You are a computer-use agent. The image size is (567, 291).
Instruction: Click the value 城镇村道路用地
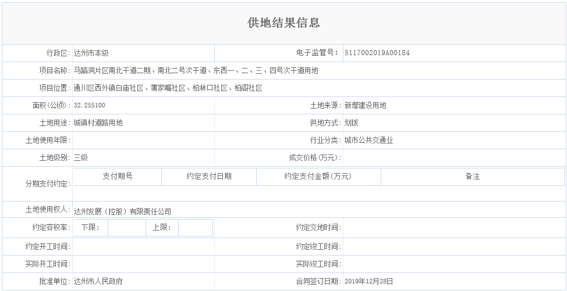(98, 123)
